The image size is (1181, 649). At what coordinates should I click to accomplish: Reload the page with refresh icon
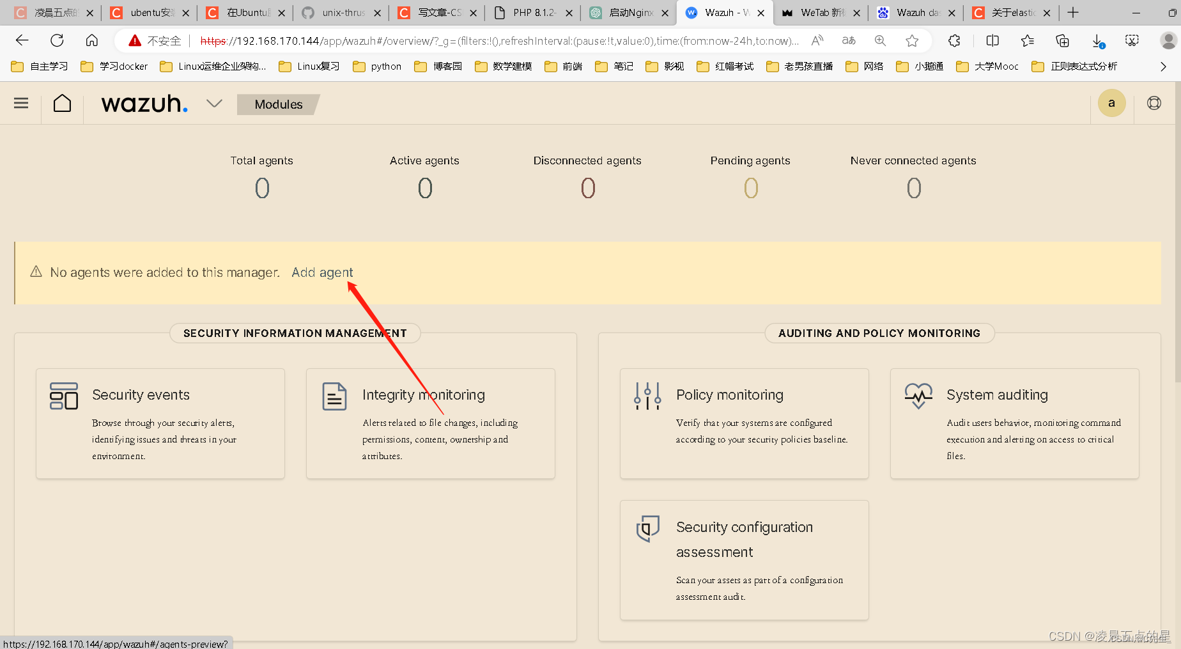click(57, 40)
